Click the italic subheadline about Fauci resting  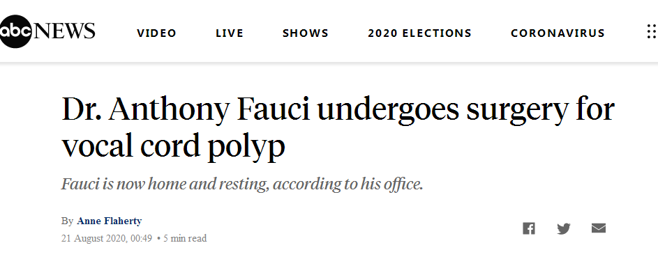point(242,184)
